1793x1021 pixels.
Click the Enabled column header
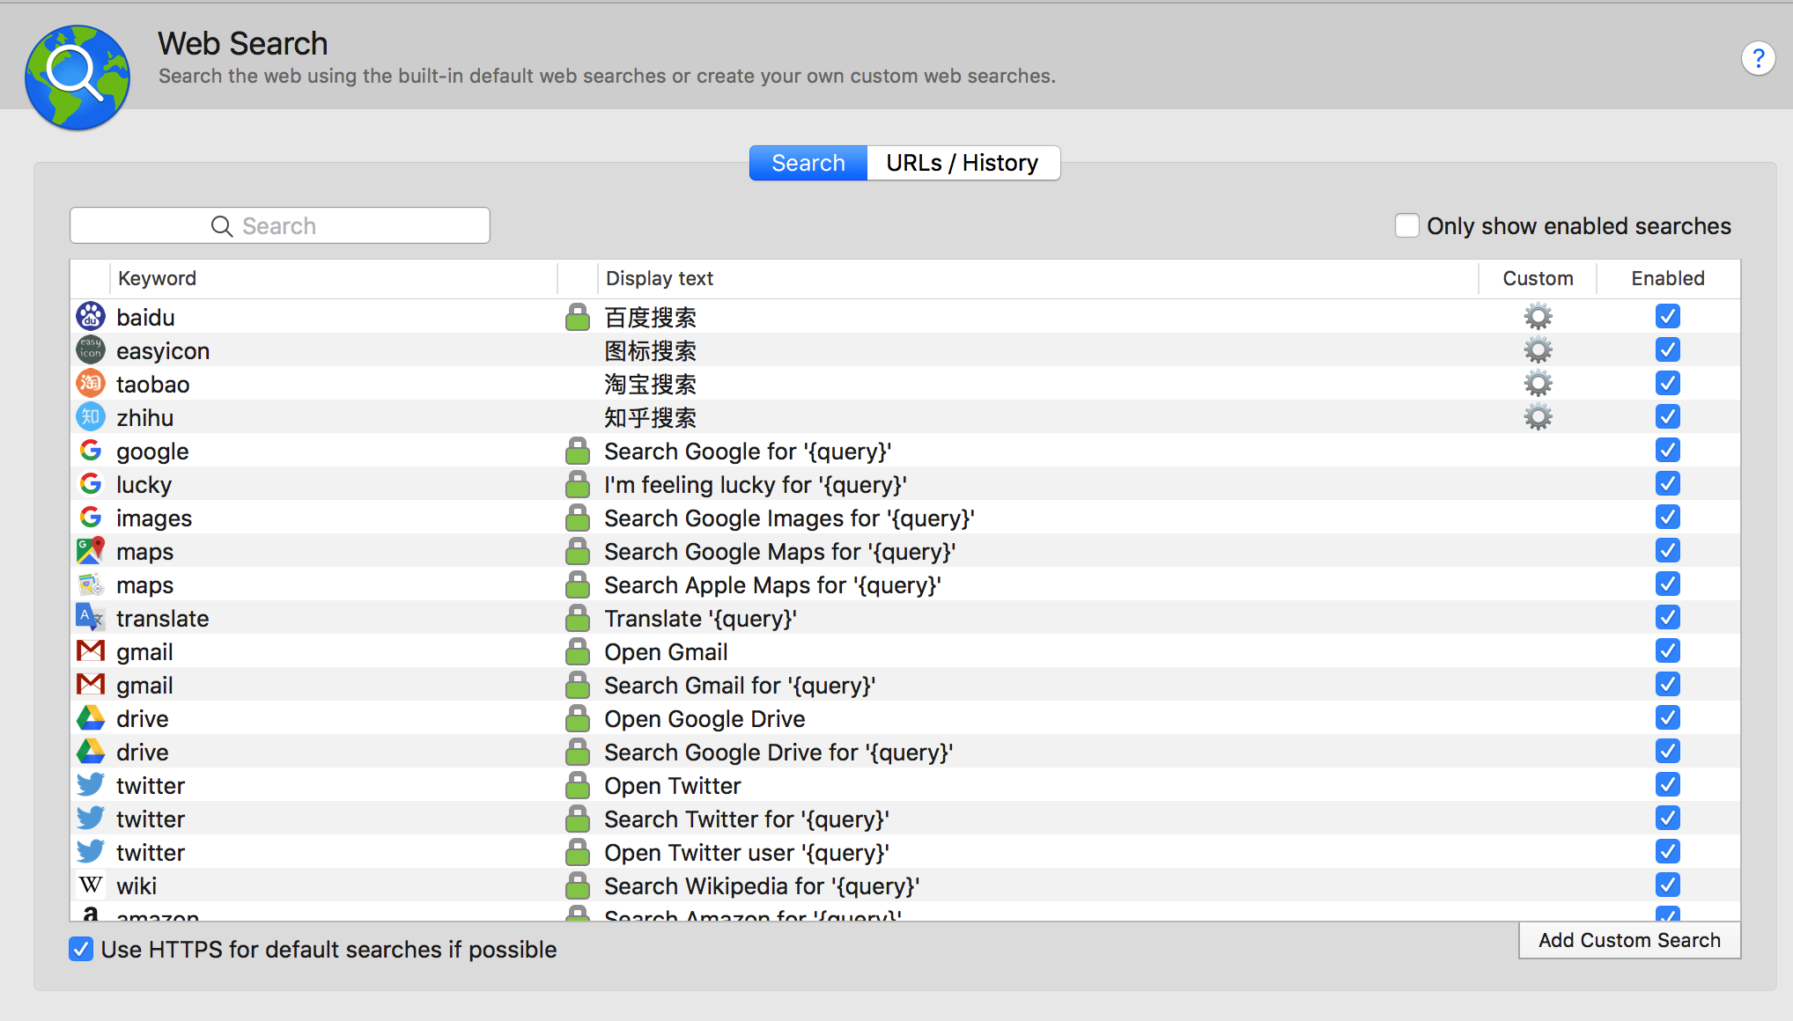[x=1668, y=278]
